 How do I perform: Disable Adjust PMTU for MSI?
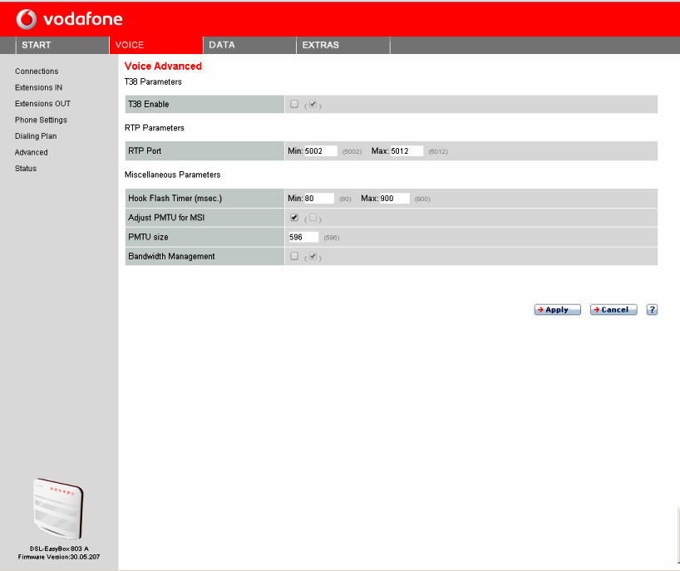tap(294, 217)
